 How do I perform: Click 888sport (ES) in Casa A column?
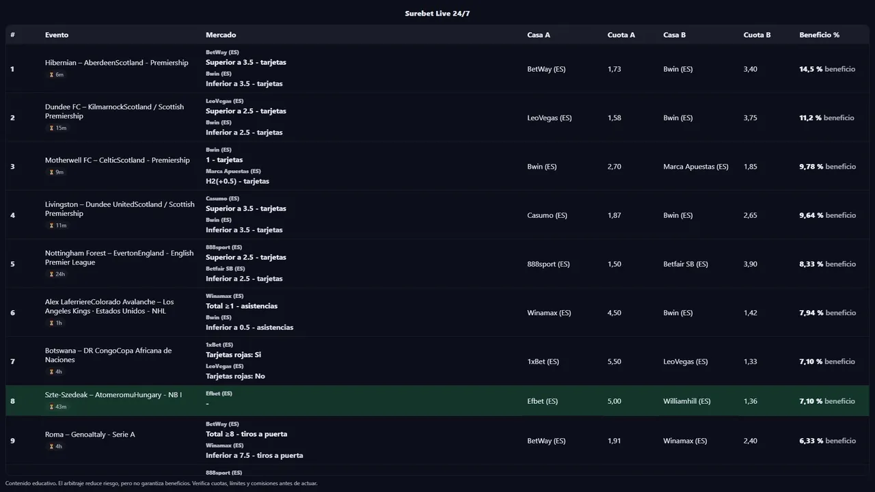(549, 264)
